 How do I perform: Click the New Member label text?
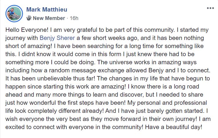tap(49, 18)
